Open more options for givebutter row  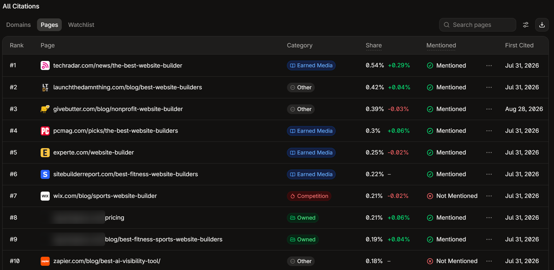[x=489, y=109]
